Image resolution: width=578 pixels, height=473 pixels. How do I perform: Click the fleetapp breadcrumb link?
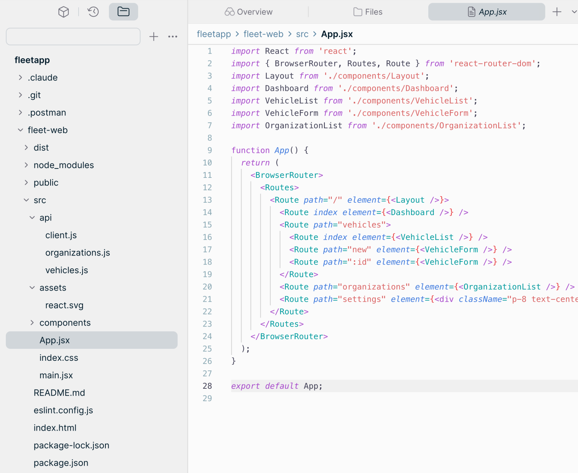pyautogui.click(x=214, y=34)
